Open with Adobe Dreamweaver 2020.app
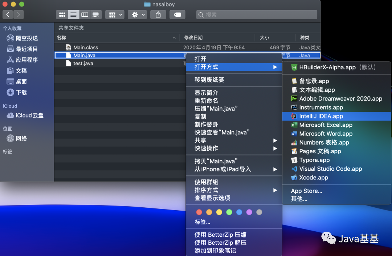Screen dimensions: 392x256 pos(336,99)
